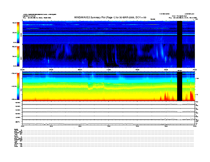Click the 24:00 tick label under RAD1 panel
This screenshot has width=210, height=162.
pyautogui.click(x=195, y=70)
